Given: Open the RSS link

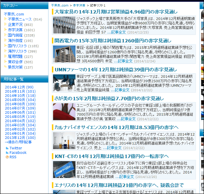Looking at the screenshot, I should tap(13, 157).
